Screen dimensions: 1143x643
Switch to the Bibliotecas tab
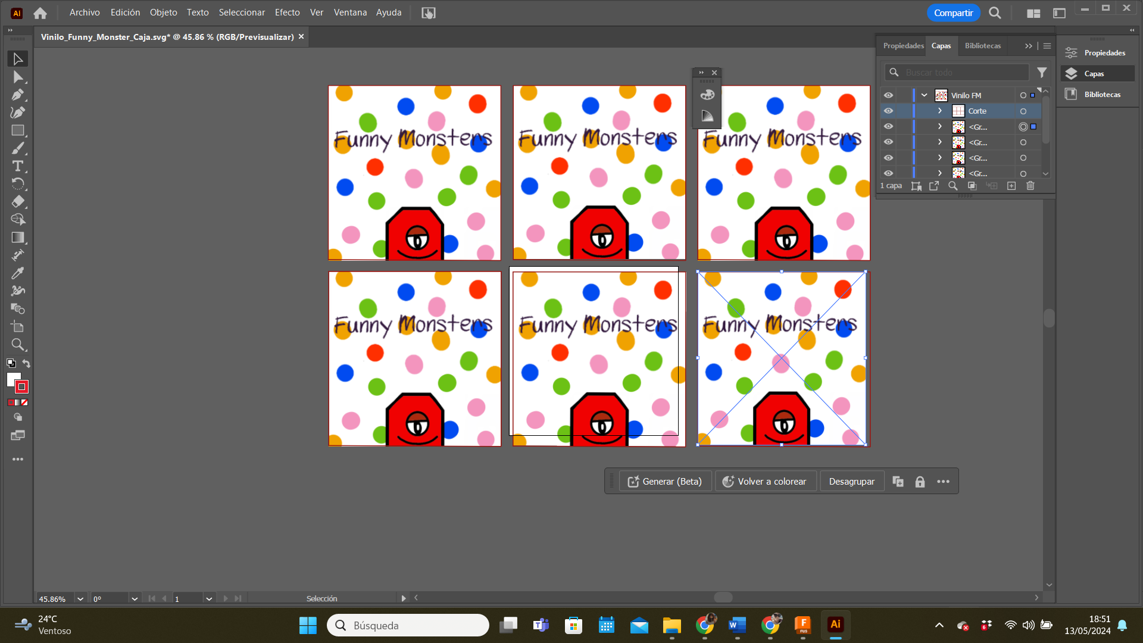pyautogui.click(x=983, y=46)
